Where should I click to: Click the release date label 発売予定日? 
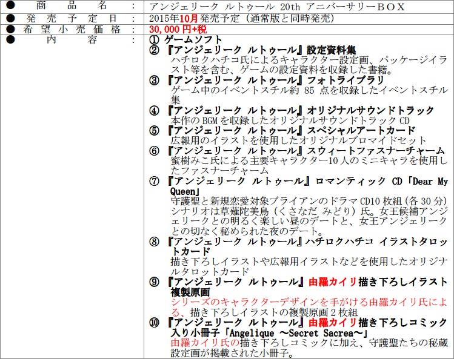click(72, 19)
